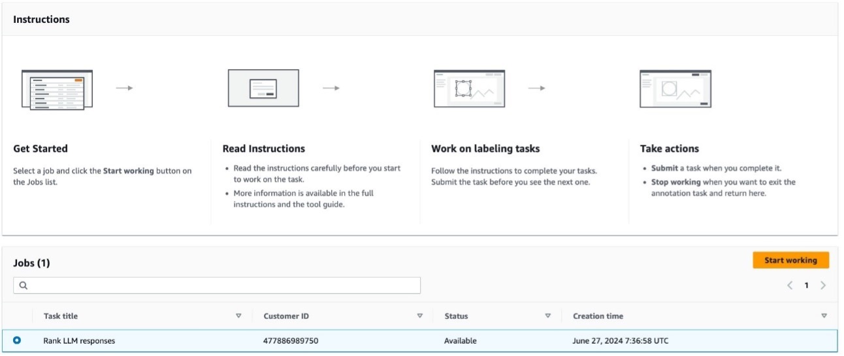Sort by Creation time column arrow
This screenshot has height=356, width=844.
pyautogui.click(x=824, y=316)
